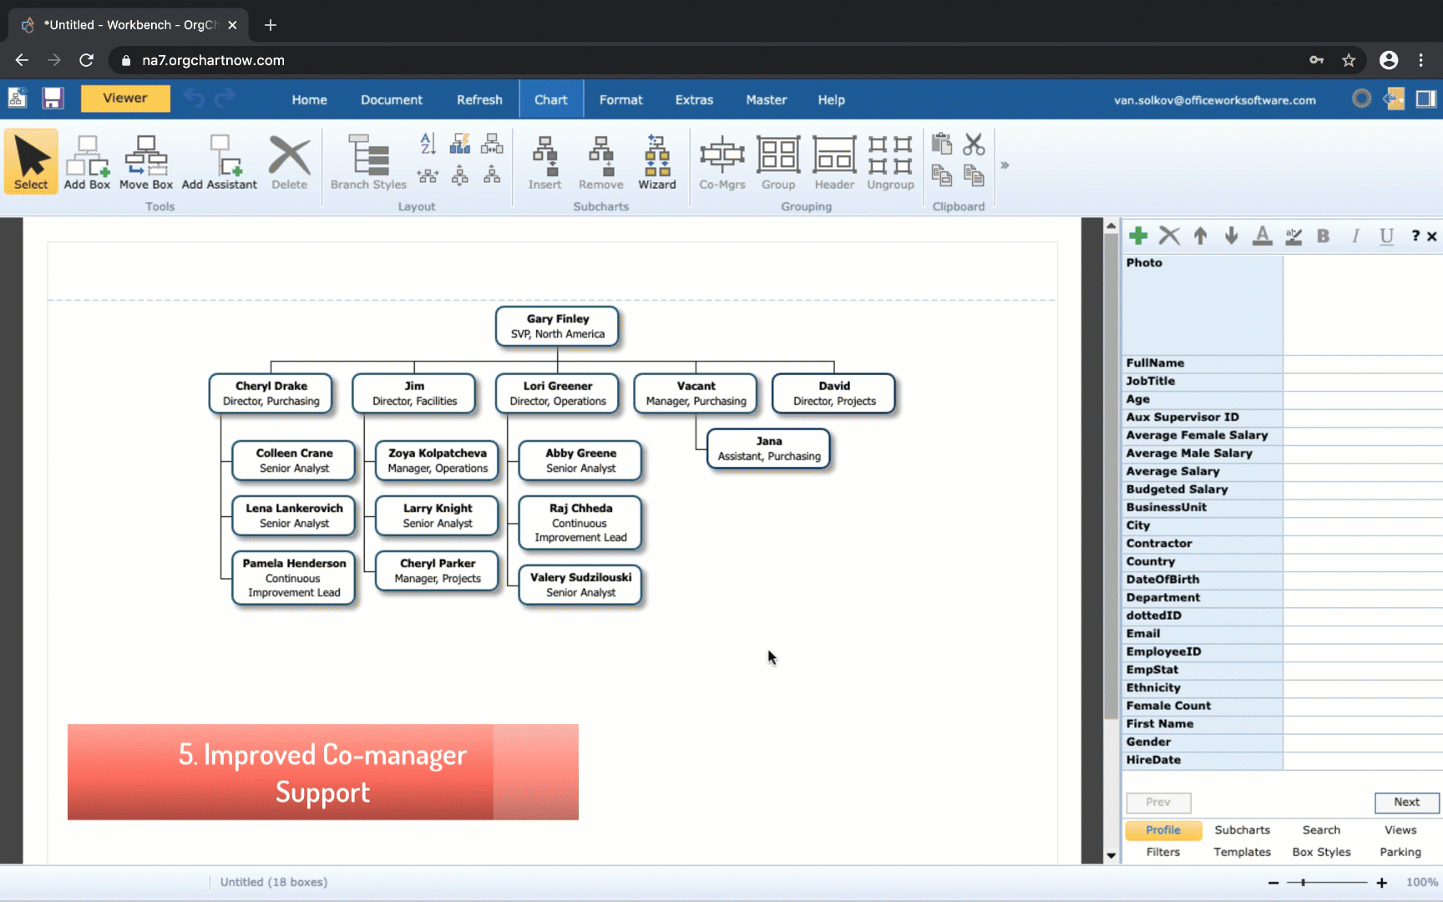
Task: Open the Format ribbon tab
Action: point(620,99)
